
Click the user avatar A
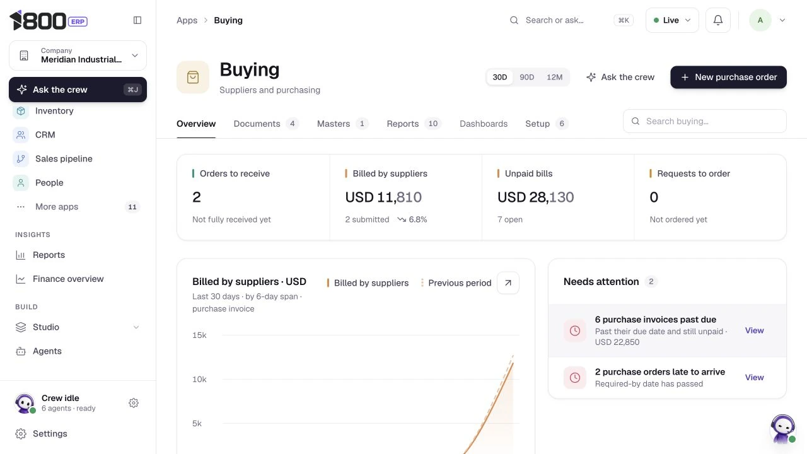pyautogui.click(x=760, y=20)
